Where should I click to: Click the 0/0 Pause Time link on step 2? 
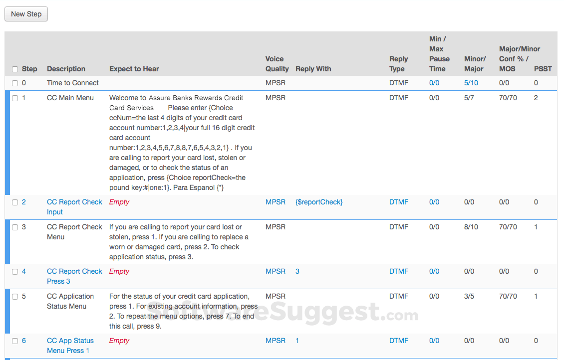(434, 202)
